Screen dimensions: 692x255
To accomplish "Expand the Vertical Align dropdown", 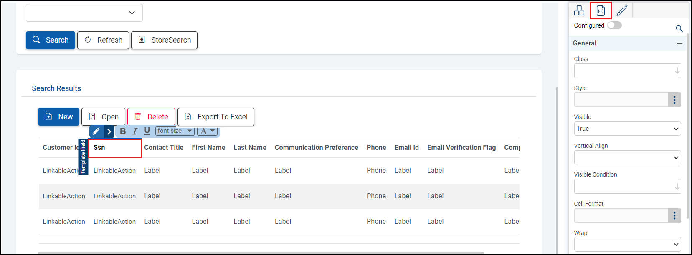I will tap(627, 157).
